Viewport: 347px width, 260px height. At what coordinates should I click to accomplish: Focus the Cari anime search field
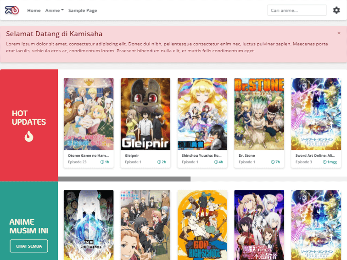coord(297,11)
